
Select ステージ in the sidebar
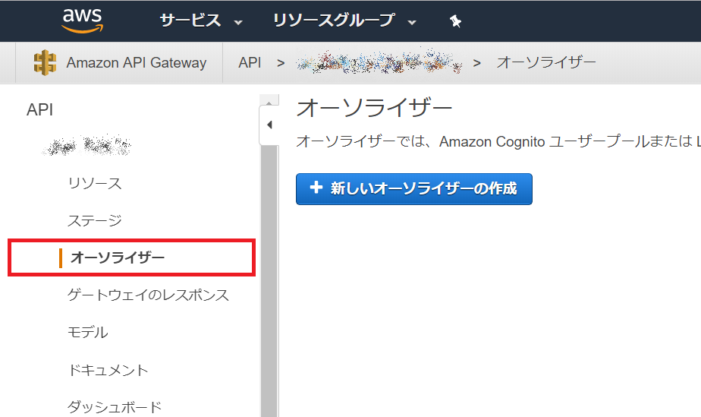[x=95, y=220]
